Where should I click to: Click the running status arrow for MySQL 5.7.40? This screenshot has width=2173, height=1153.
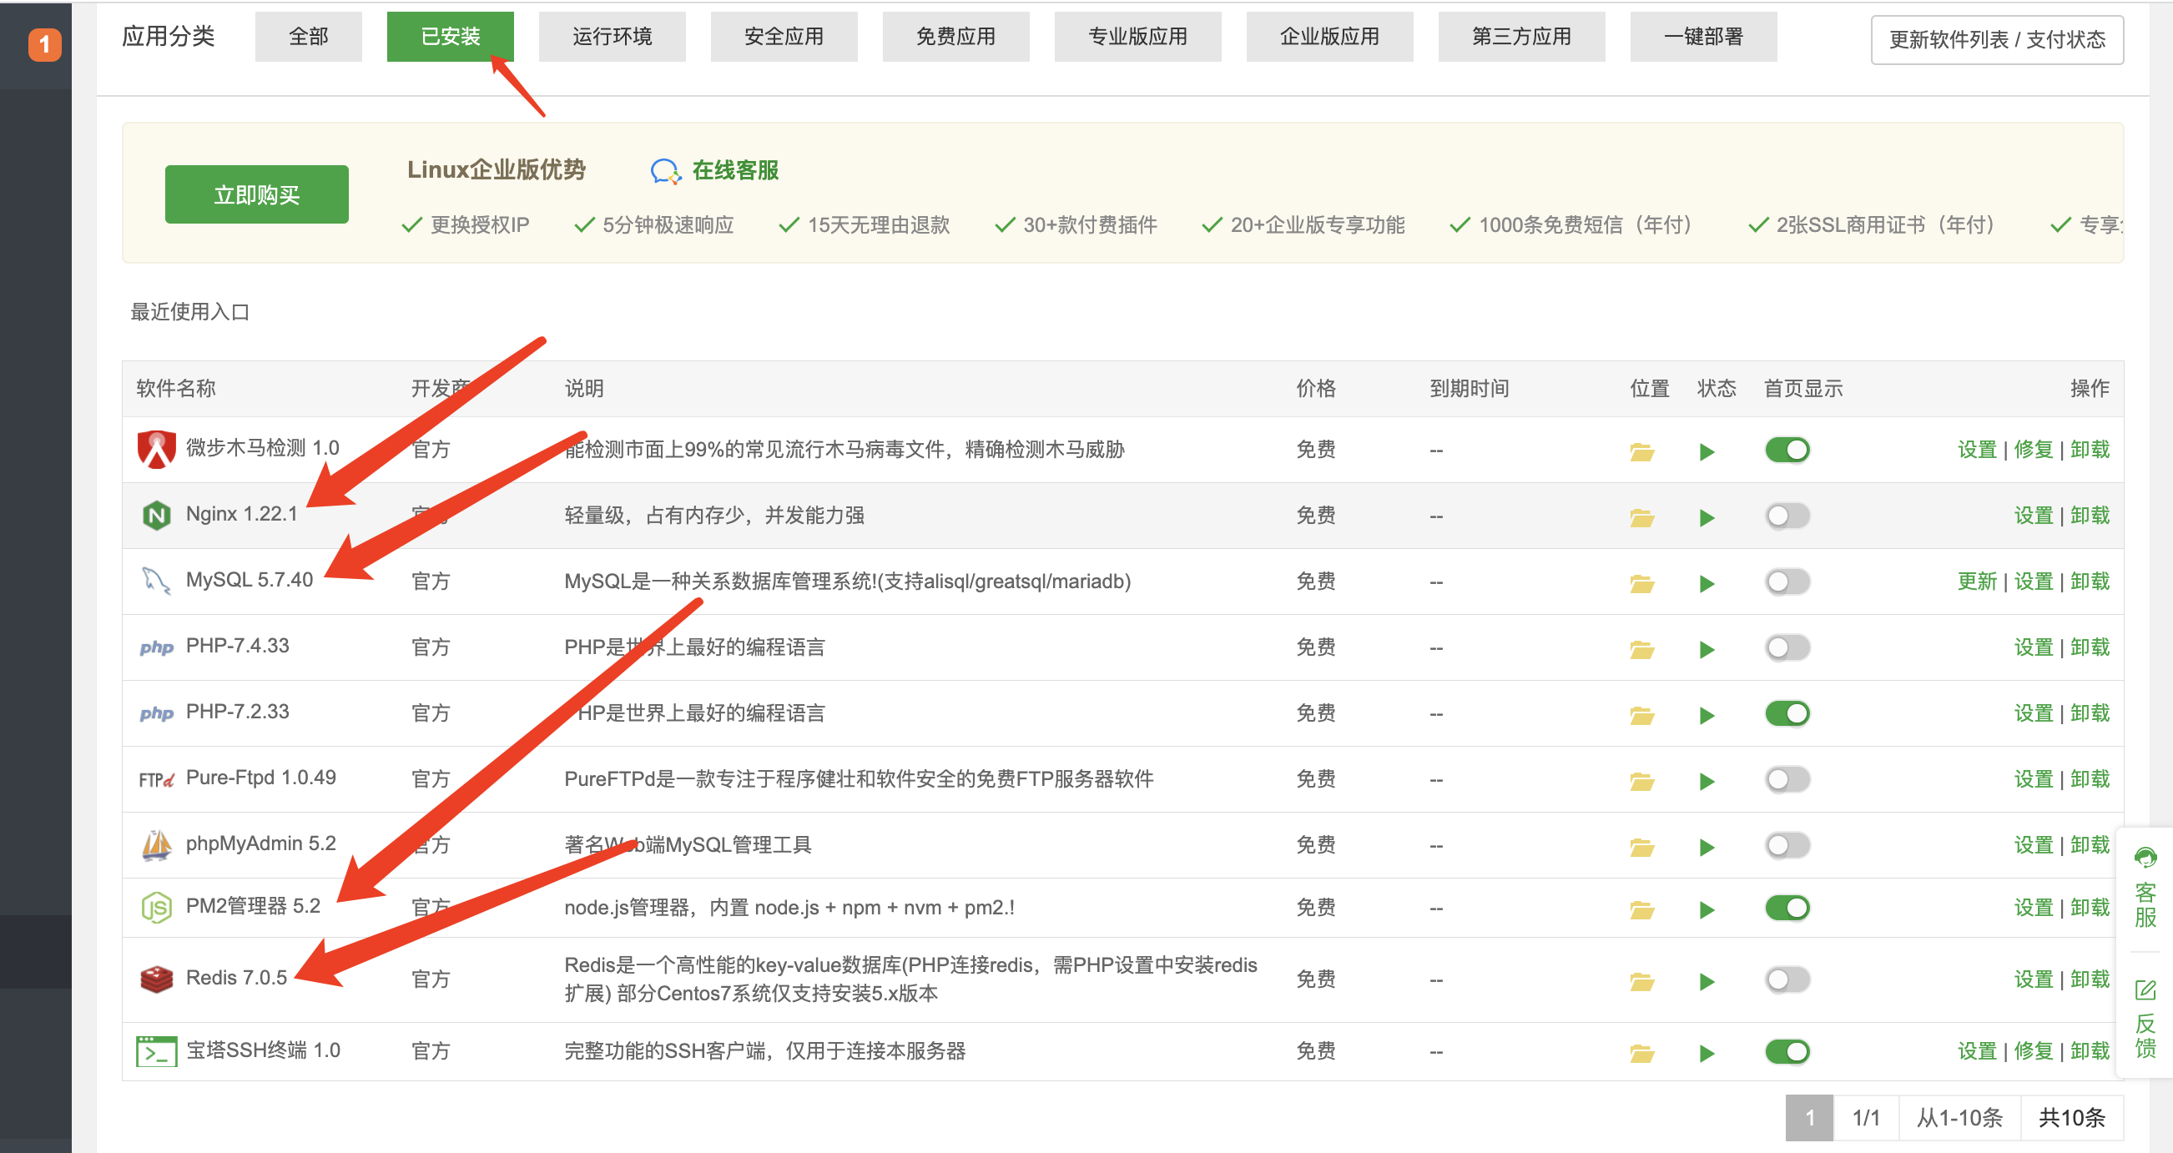1707,583
